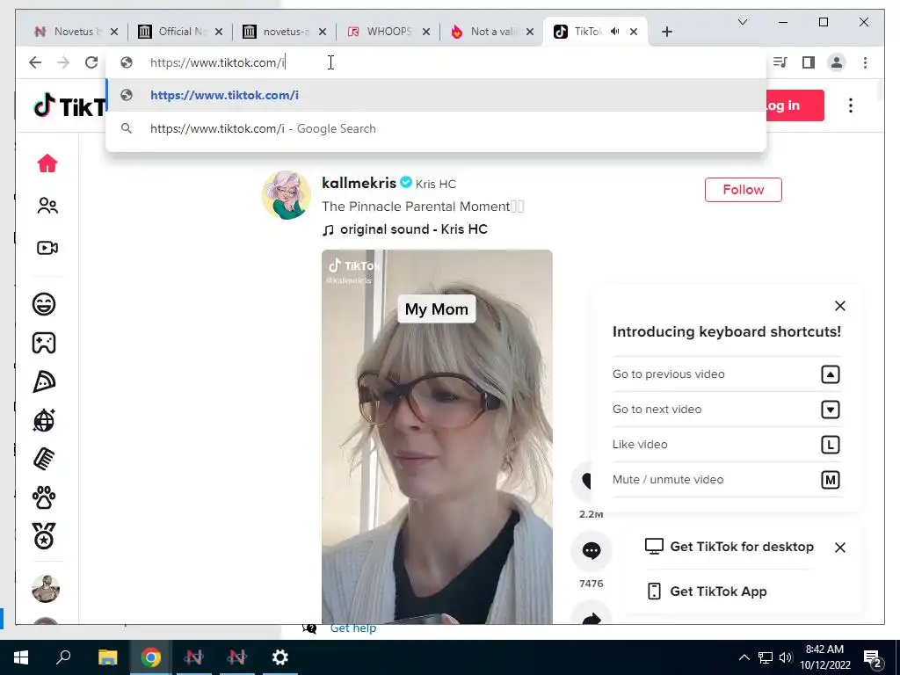This screenshot has width=900, height=675.
Task: Open Chrome profile avatar button
Action: pyautogui.click(x=837, y=62)
